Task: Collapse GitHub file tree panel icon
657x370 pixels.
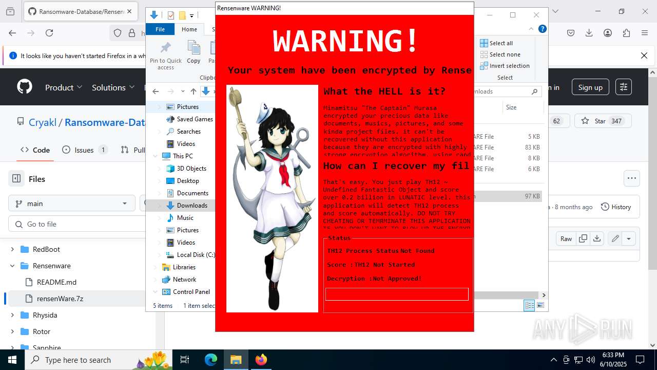Action: pos(16,179)
